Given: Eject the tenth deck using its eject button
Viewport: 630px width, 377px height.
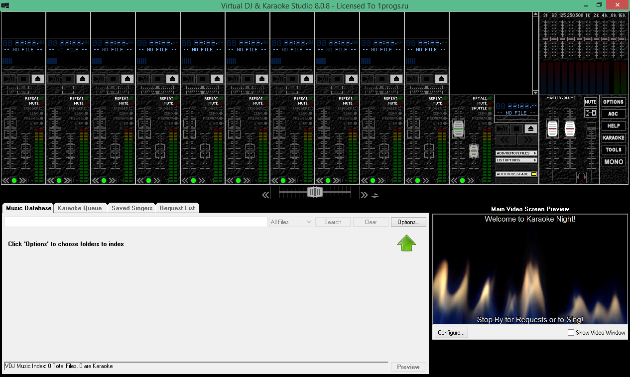Looking at the screenshot, I should [441, 79].
